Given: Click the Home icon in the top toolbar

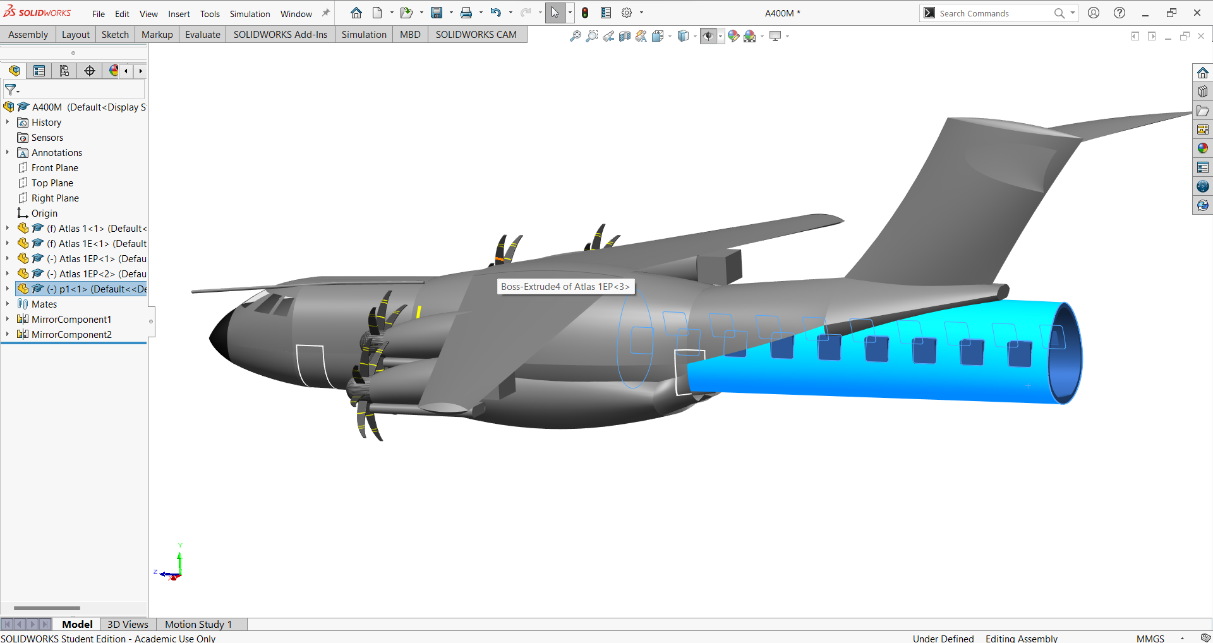Looking at the screenshot, I should click(x=356, y=13).
